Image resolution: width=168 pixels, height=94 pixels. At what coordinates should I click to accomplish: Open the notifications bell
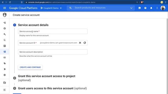point(151,8)
